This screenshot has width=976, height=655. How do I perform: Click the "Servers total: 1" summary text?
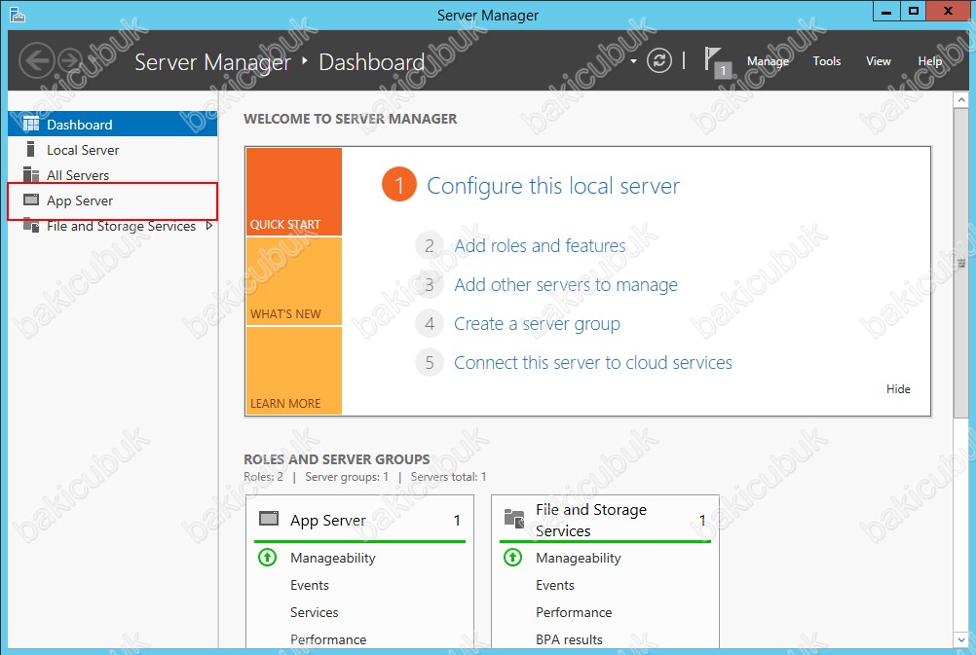(x=448, y=477)
